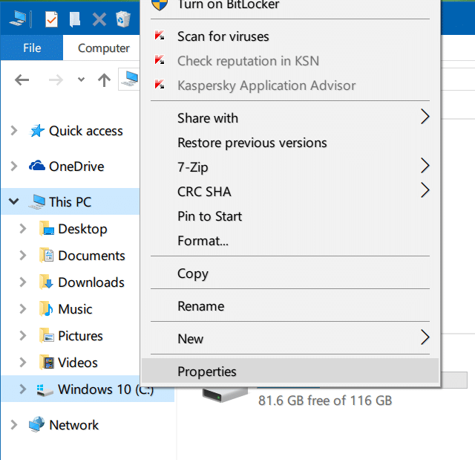
Task: Click the Delete X icon in title bar
Action: tap(99, 20)
